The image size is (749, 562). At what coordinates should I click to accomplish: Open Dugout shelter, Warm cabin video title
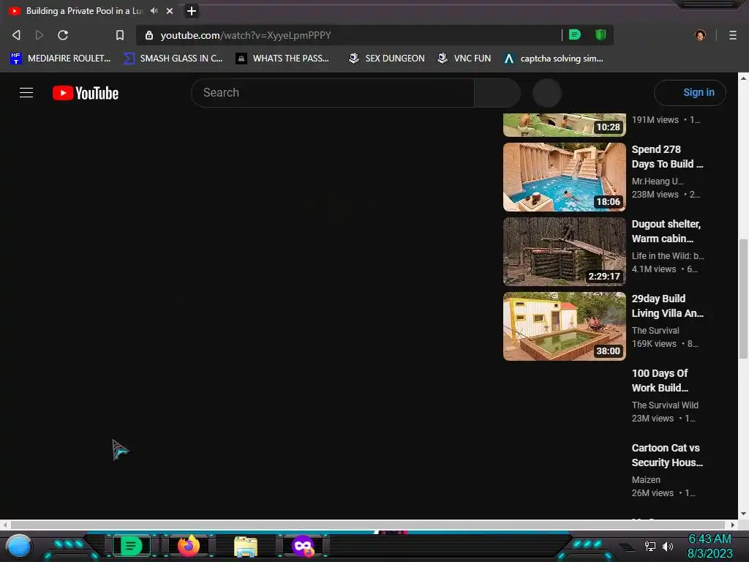pos(666,231)
